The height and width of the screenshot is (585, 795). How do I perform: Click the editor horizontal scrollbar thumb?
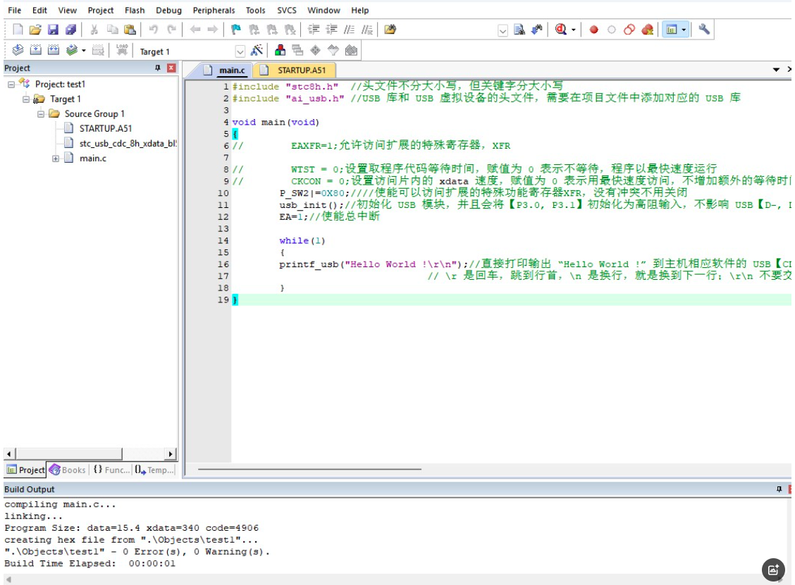tap(309, 469)
